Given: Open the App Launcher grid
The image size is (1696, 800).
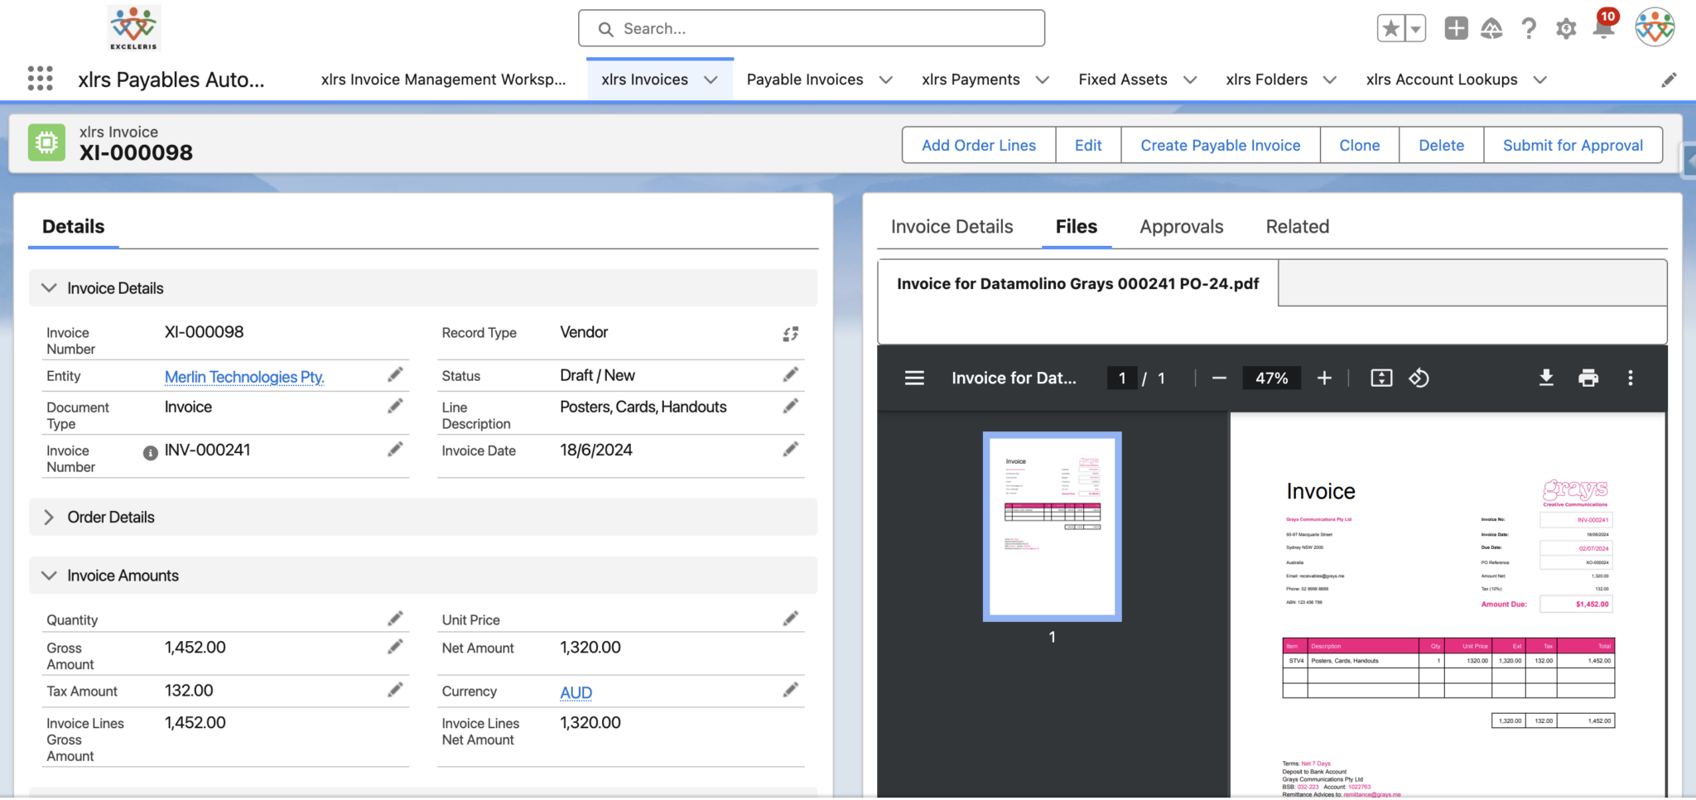Looking at the screenshot, I should pyautogui.click(x=40, y=79).
